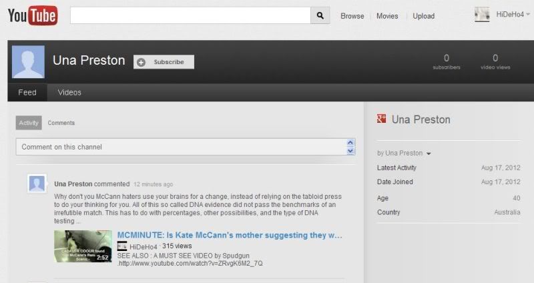The width and height of the screenshot is (534, 283).
Task: Click the 2:52 duration badge on the thumbnail
Action: pyautogui.click(x=102, y=258)
